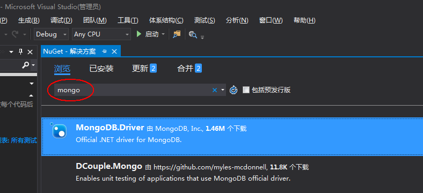The width and height of the screenshot is (423, 193).
Task: Switch to the 更新 tab
Action: pos(144,69)
